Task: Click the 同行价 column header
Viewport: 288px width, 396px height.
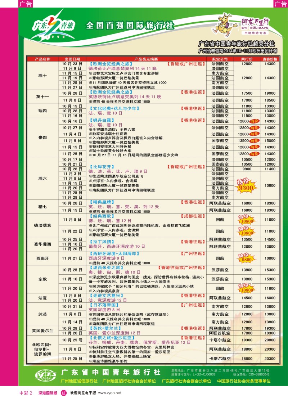Action: tap(247, 59)
